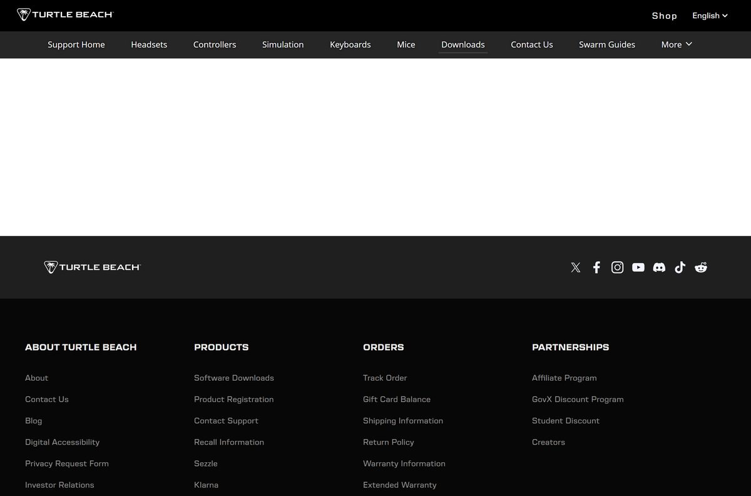Click the Turtle Beach header logo
This screenshot has width=751, height=496.
[65, 14]
